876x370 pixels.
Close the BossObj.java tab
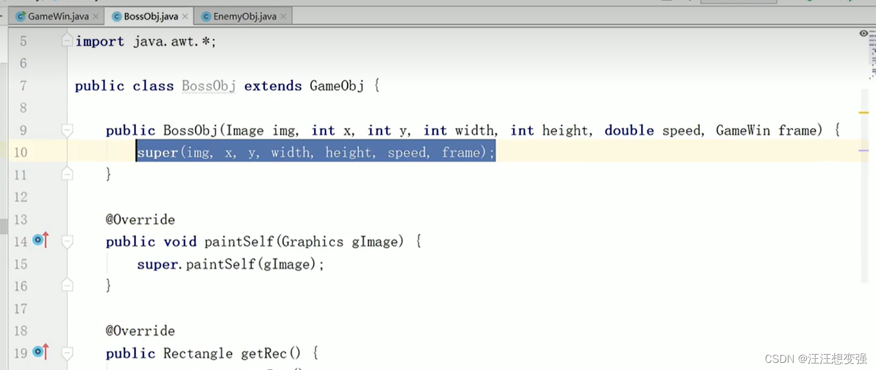coord(186,17)
